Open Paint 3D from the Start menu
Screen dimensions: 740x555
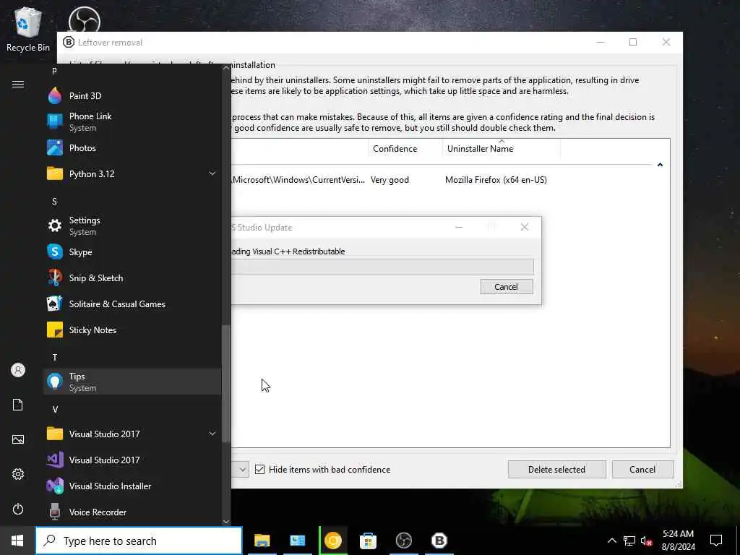pos(132,96)
